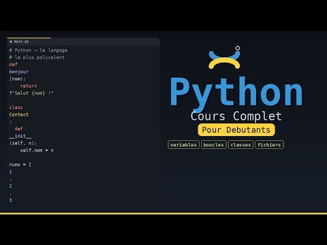327x245 pixels.
Task: Click the function name bonjour
Action: click(19, 71)
